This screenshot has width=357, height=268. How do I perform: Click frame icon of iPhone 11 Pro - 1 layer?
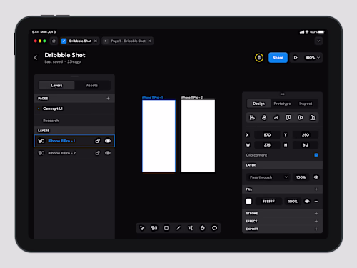coord(41,141)
